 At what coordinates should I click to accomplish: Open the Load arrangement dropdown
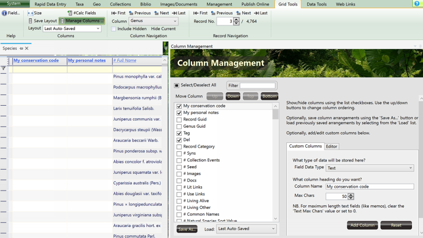pyautogui.click(x=273, y=229)
